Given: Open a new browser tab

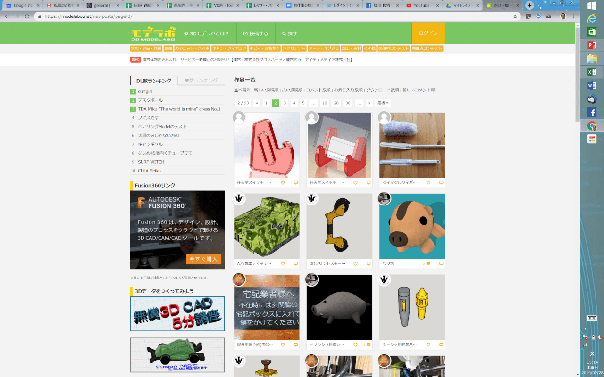Looking at the screenshot, I should (529, 5).
